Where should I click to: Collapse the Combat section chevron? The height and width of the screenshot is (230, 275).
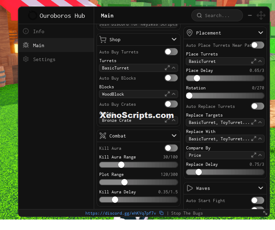point(174,135)
